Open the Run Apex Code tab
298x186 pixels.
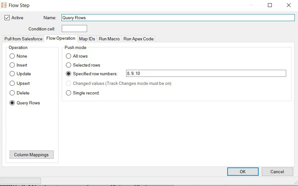[x=138, y=39]
